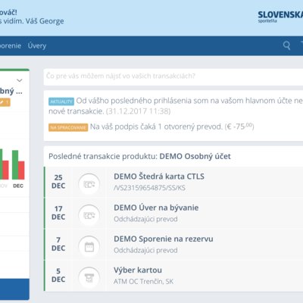Open the DEMO Štedrá karta CTLS transaction
This screenshot has width=303, height=303.
[x=173, y=182]
